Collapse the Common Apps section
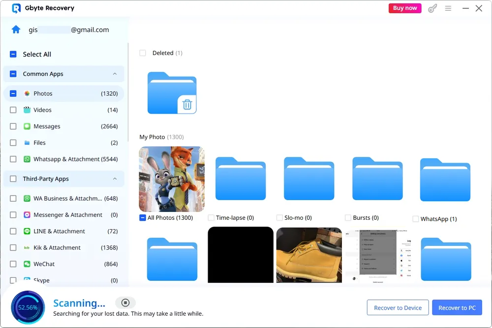This screenshot has height=328, width=492. click(115, 74)
